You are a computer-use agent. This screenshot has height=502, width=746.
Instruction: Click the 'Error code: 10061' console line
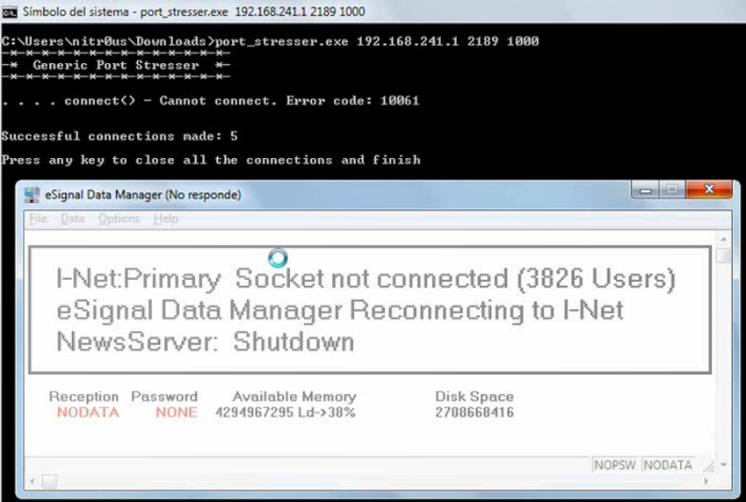210,101
